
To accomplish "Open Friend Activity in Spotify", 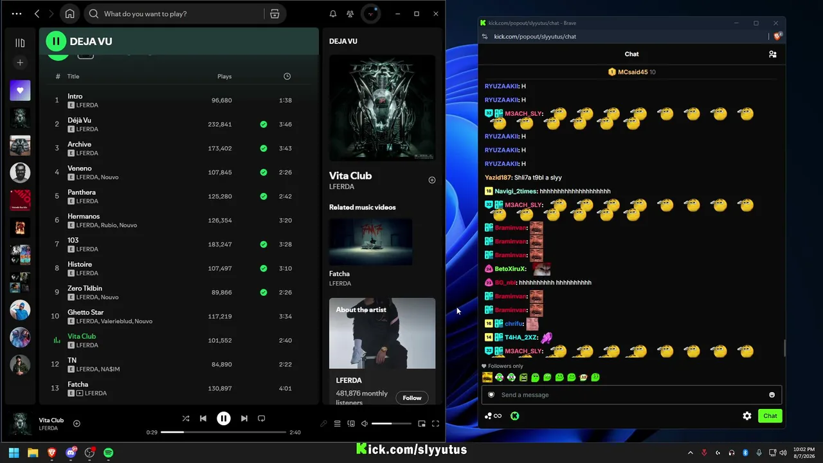I will (x=350, y=14).
